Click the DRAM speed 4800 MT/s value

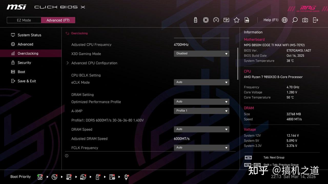(294, 119)
